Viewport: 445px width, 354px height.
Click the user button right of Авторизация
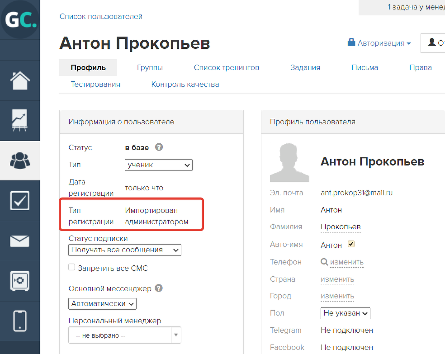coord(433,43)
